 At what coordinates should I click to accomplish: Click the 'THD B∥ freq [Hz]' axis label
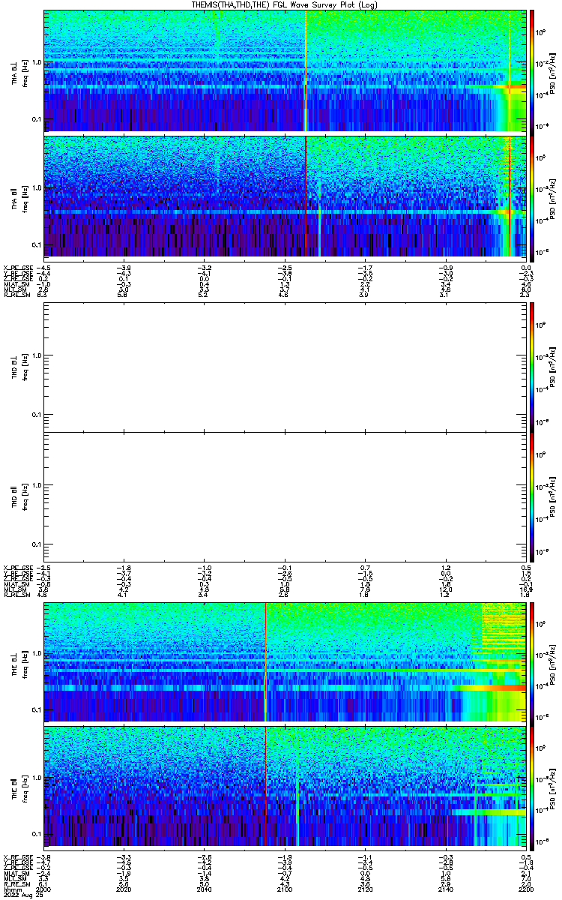tap(19, 496)
